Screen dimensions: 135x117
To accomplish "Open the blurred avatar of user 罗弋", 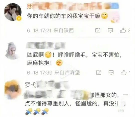I will point(13,90).
